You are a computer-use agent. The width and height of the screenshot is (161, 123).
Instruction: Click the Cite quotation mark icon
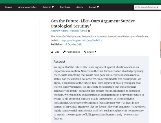52,52
